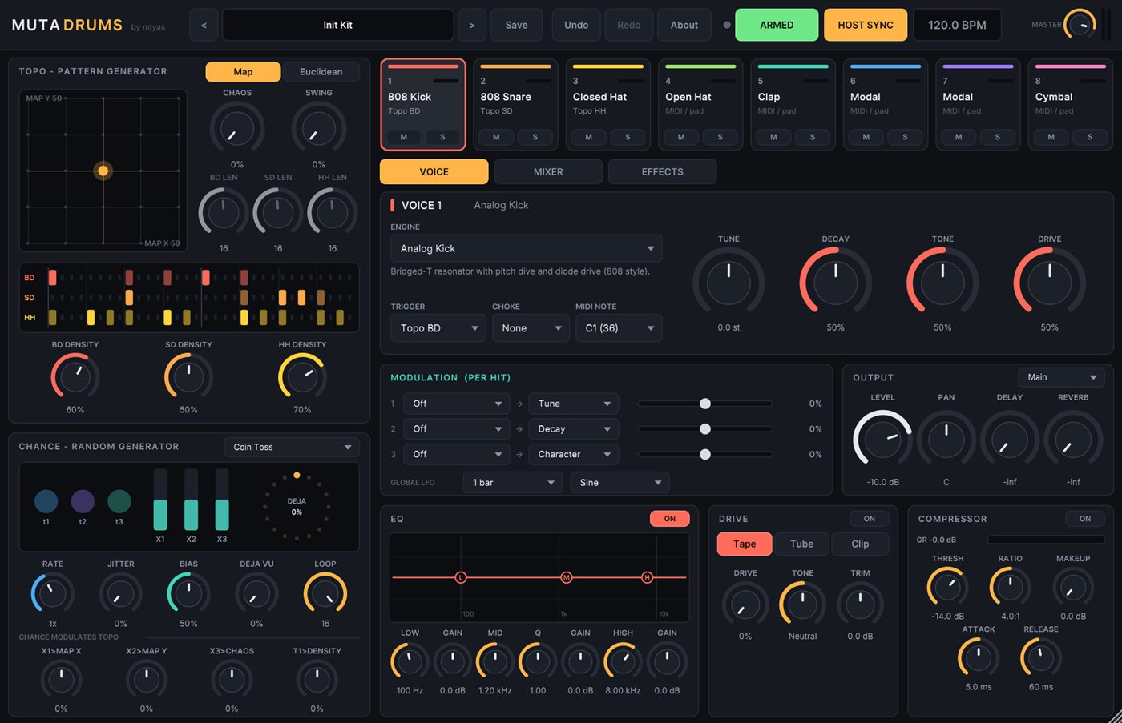Toggle the ARMED button
The width and height of the screenshot is (1122, 723).
[x=777, y=25]
